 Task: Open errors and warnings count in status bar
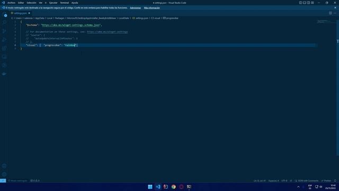point(35,180)
